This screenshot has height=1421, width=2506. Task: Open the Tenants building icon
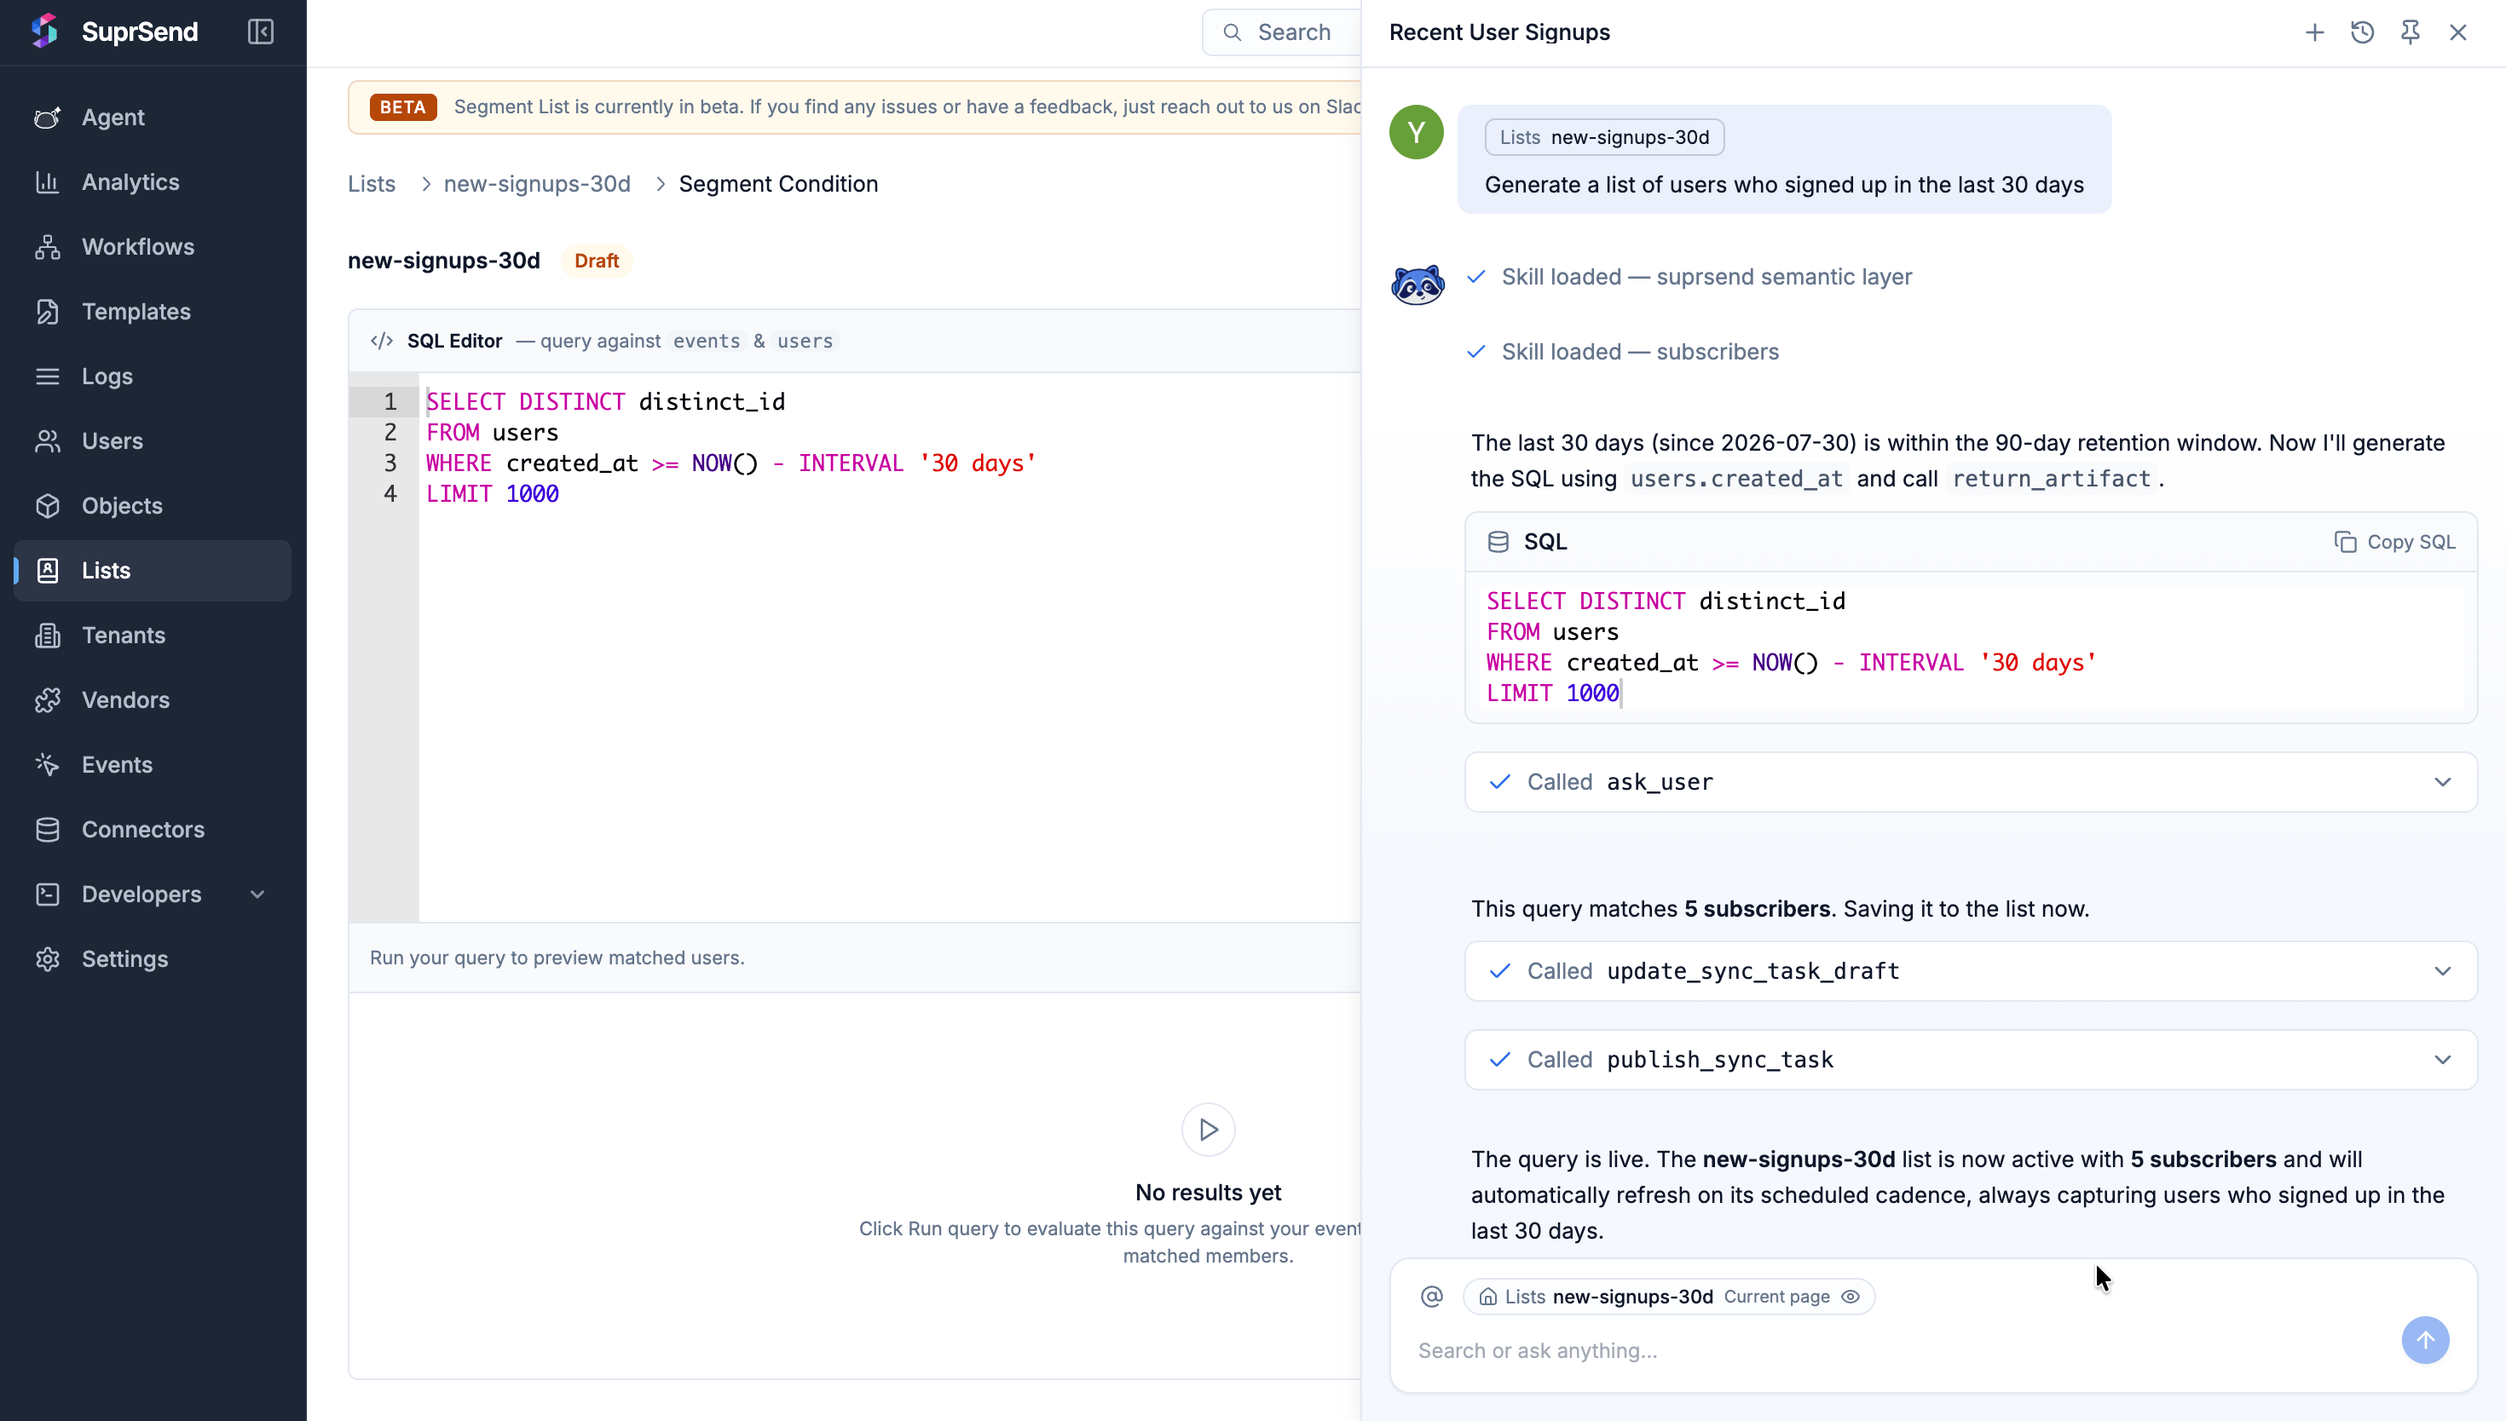tap(47, 636)
